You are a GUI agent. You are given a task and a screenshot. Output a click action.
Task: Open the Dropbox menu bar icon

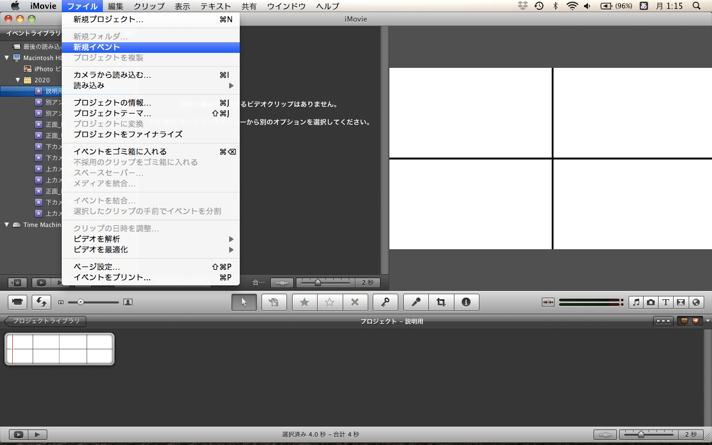coord(522,6)
